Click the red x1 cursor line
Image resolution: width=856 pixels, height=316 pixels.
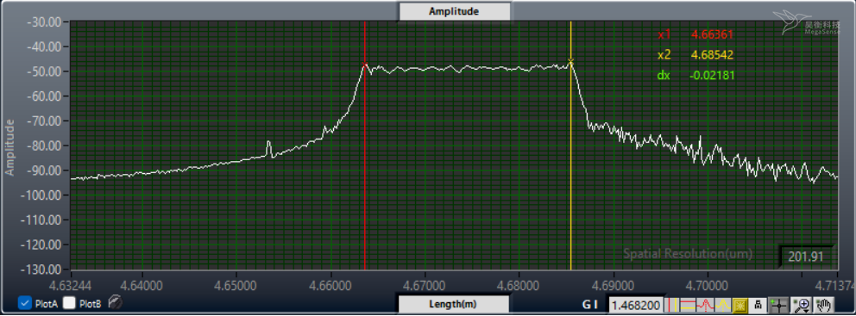tap(365, 164)
